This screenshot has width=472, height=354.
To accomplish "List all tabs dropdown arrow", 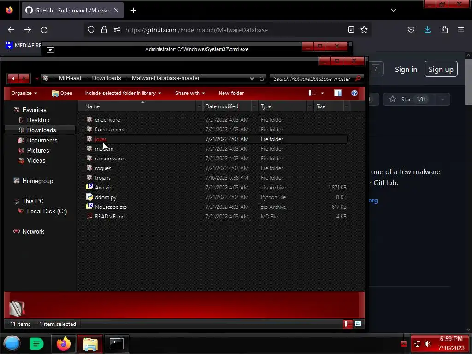I will click(x=394, y=10).
